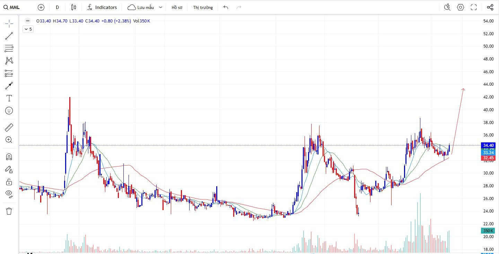
Task: Click the current price label 34.40
Action: pos(489,145)
